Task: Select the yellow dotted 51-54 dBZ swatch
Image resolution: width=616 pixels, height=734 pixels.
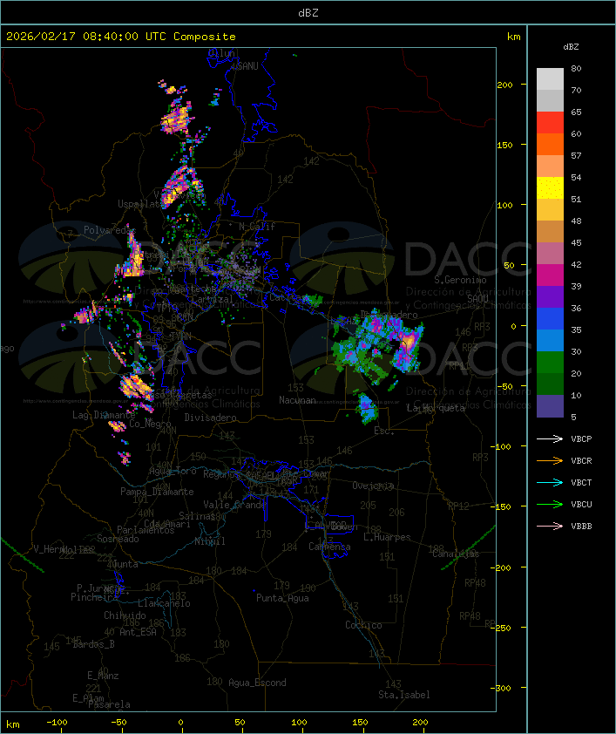Action: (550, 187)
